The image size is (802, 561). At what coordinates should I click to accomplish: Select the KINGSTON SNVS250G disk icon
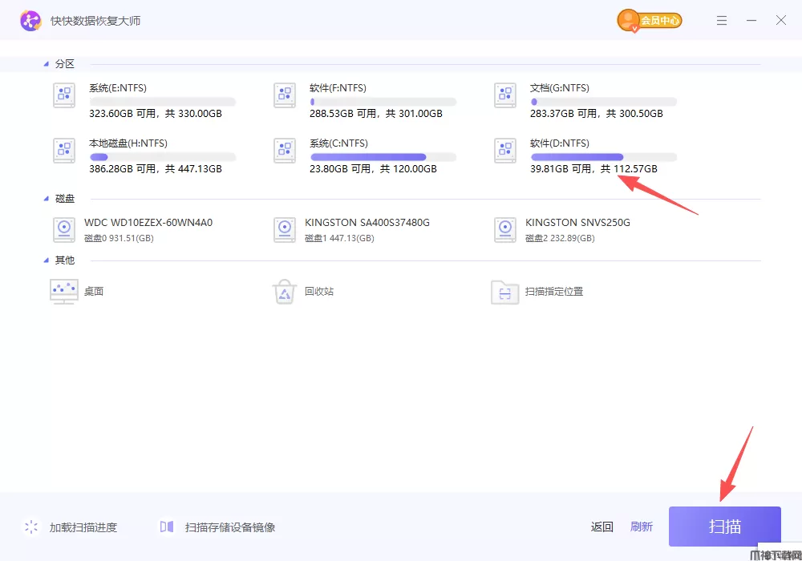pyautogui.click(x=505, y=230)
